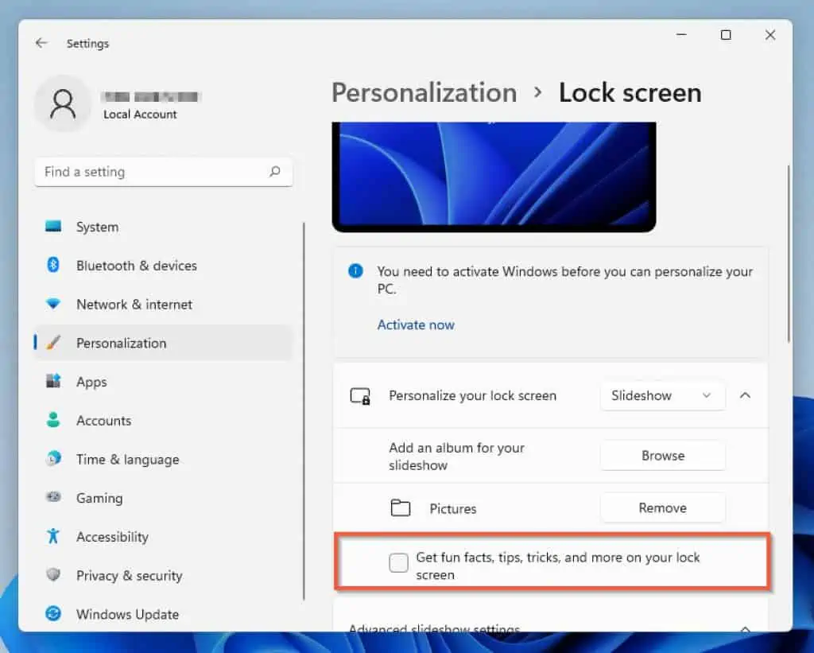Viewport: 814px width, 653px height.
Task: Open Accounts settings via its icon
Action: tap(52, 421)
